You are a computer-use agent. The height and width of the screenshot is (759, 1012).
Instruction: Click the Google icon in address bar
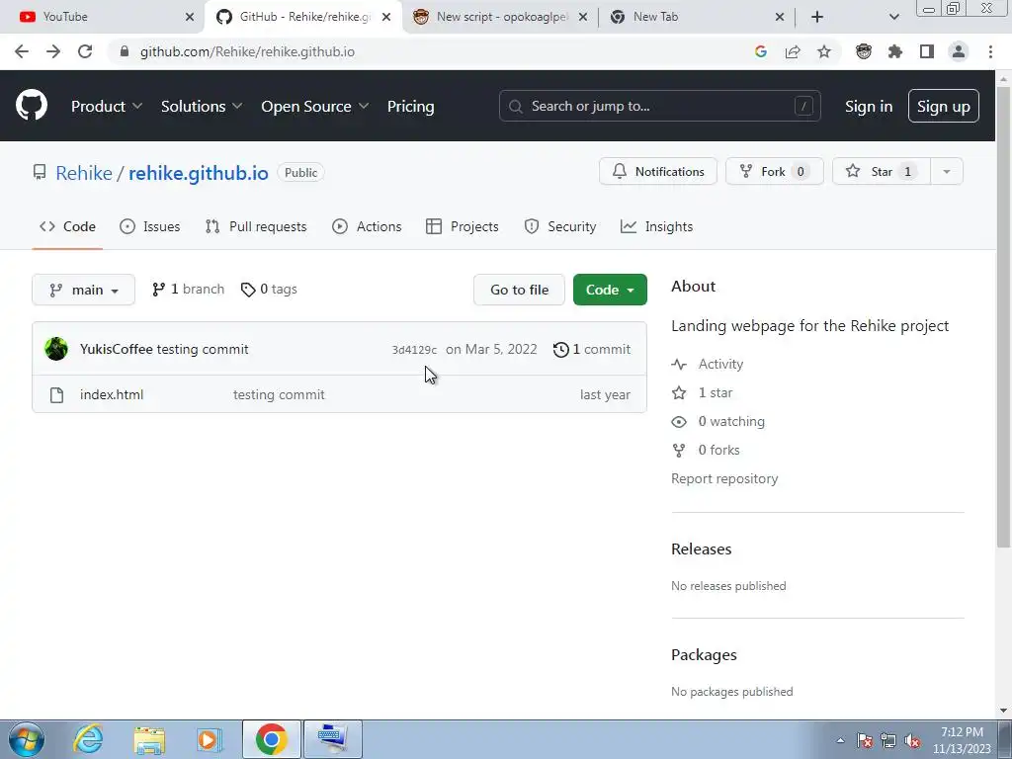tap(761, 51)
